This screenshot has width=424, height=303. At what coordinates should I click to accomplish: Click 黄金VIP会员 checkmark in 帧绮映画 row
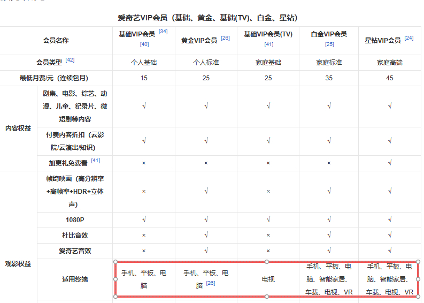(x=206, y=191)
